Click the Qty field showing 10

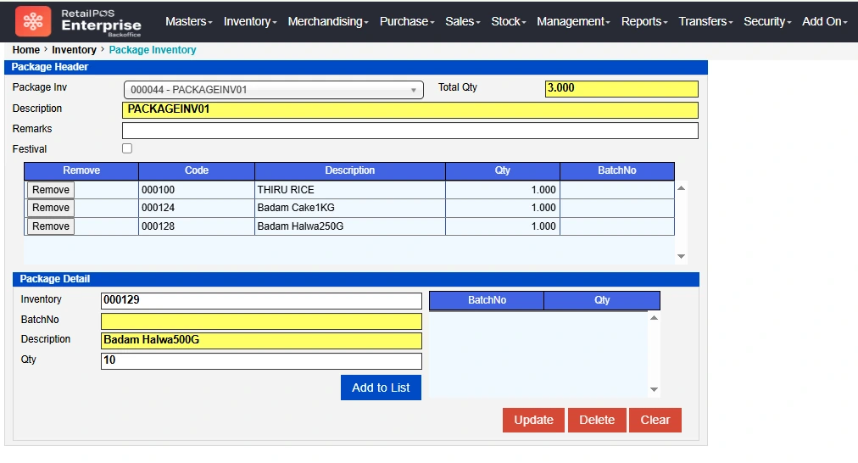click(262, 360)
